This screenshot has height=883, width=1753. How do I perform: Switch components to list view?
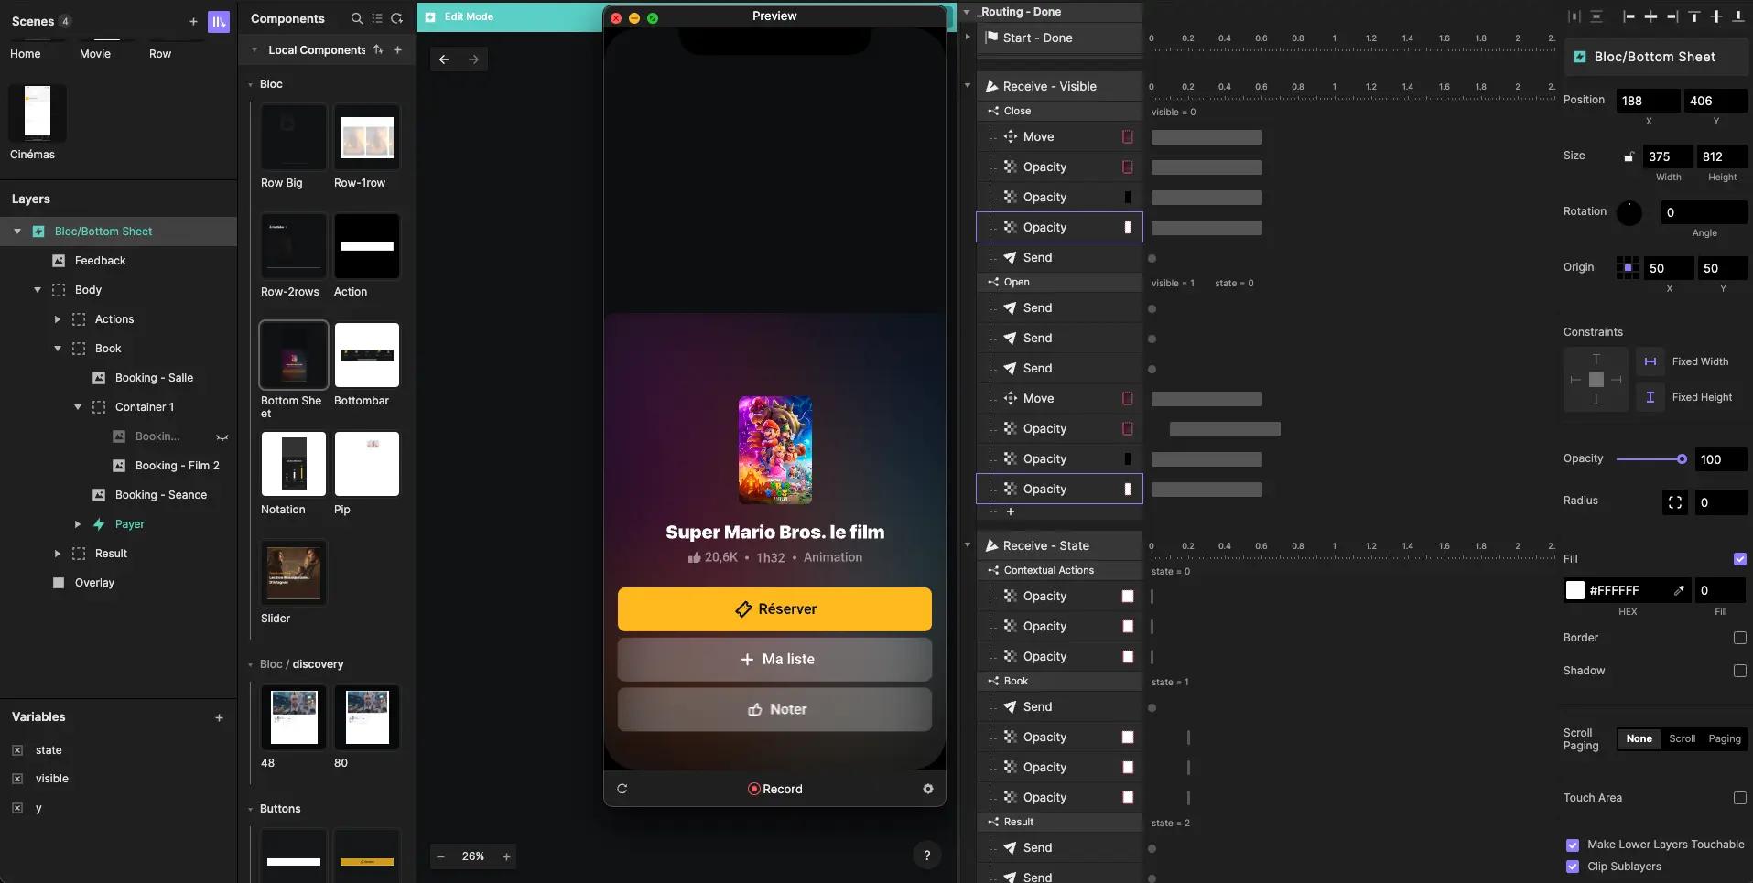(x=377, y=18)
